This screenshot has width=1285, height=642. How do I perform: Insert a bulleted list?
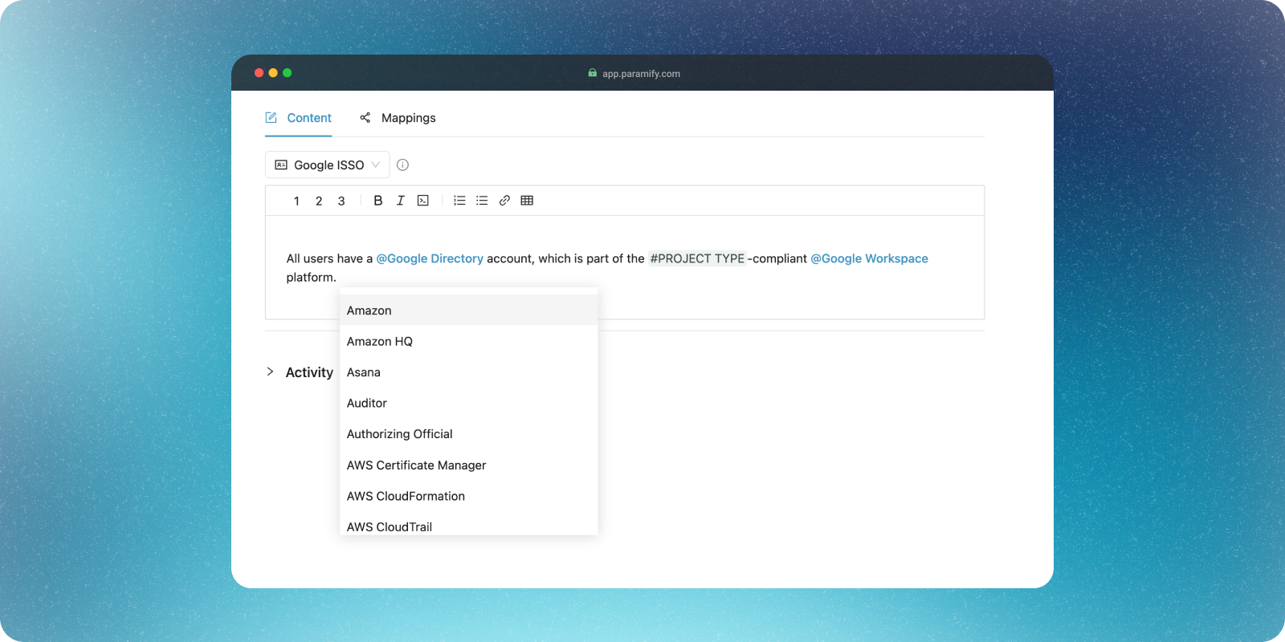coord(482,201)
